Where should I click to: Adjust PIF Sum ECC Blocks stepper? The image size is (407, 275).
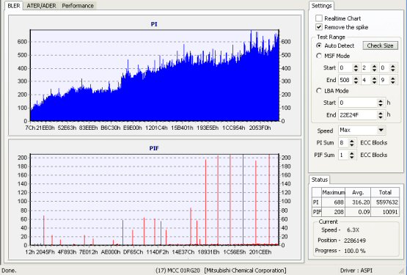[352, 155]
